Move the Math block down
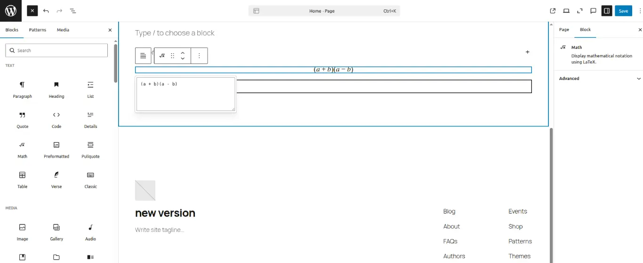 point(183,59)
